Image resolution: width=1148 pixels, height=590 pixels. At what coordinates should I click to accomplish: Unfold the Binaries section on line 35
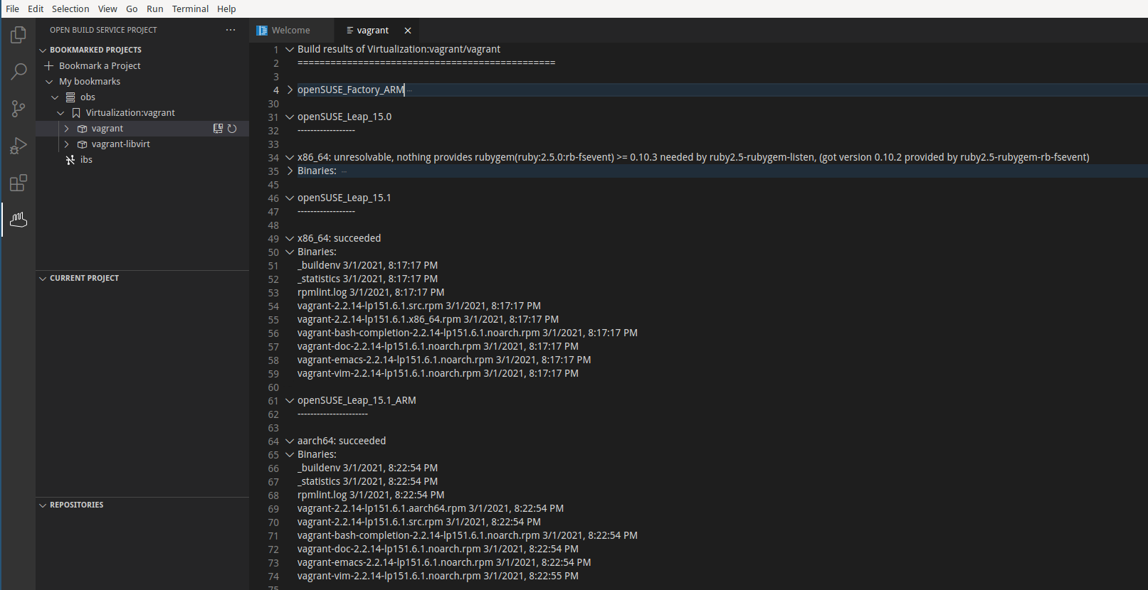tap(290, 171)
